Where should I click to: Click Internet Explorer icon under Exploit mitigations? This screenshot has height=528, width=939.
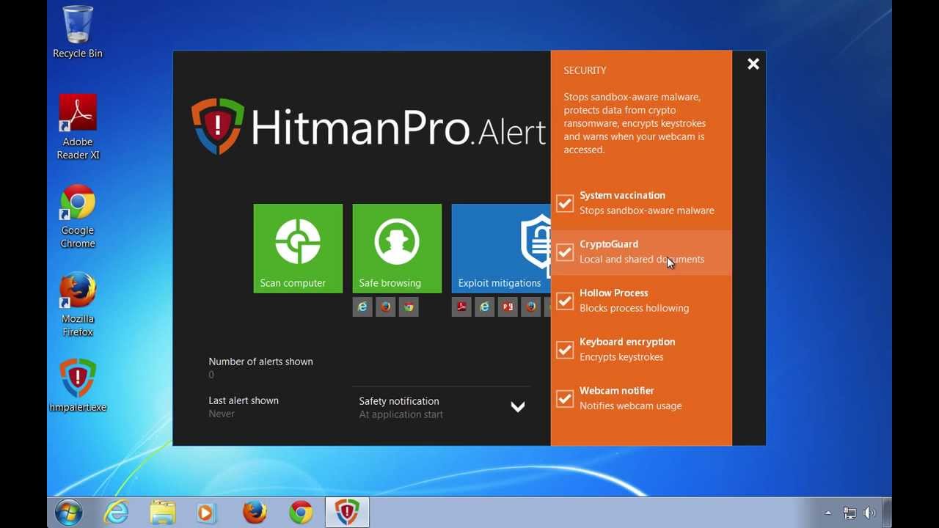pyautogui.click(x=485, y=307)
